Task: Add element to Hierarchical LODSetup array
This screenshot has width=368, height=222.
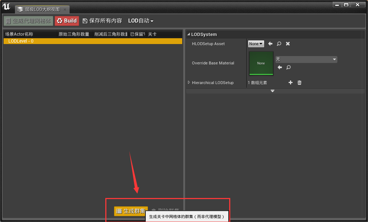Action: (290, 83)
